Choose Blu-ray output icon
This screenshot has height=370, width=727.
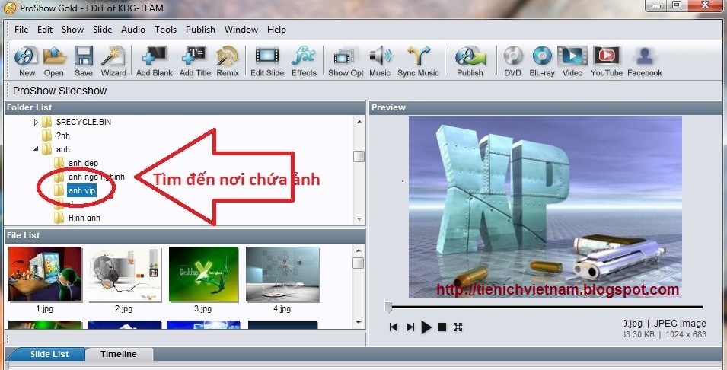point(542,61)
